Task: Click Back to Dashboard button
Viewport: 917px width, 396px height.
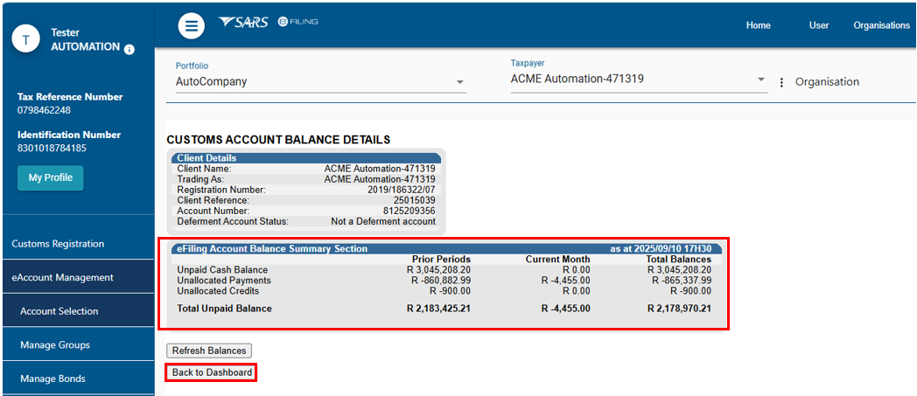Action: [212, 372]
